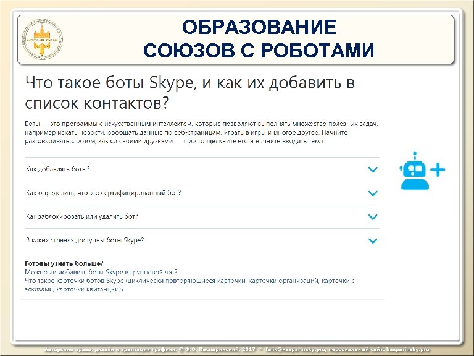Image resolution: width=474 pixels, height=356 pixels.
Task: Click question 'Как определить, что это сертифицированный бот?'
Action: [x=104, y=193]
